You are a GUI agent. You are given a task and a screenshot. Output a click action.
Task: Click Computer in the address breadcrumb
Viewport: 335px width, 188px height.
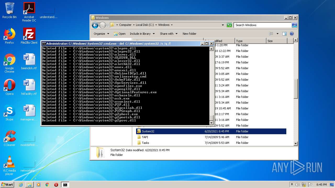125,25
